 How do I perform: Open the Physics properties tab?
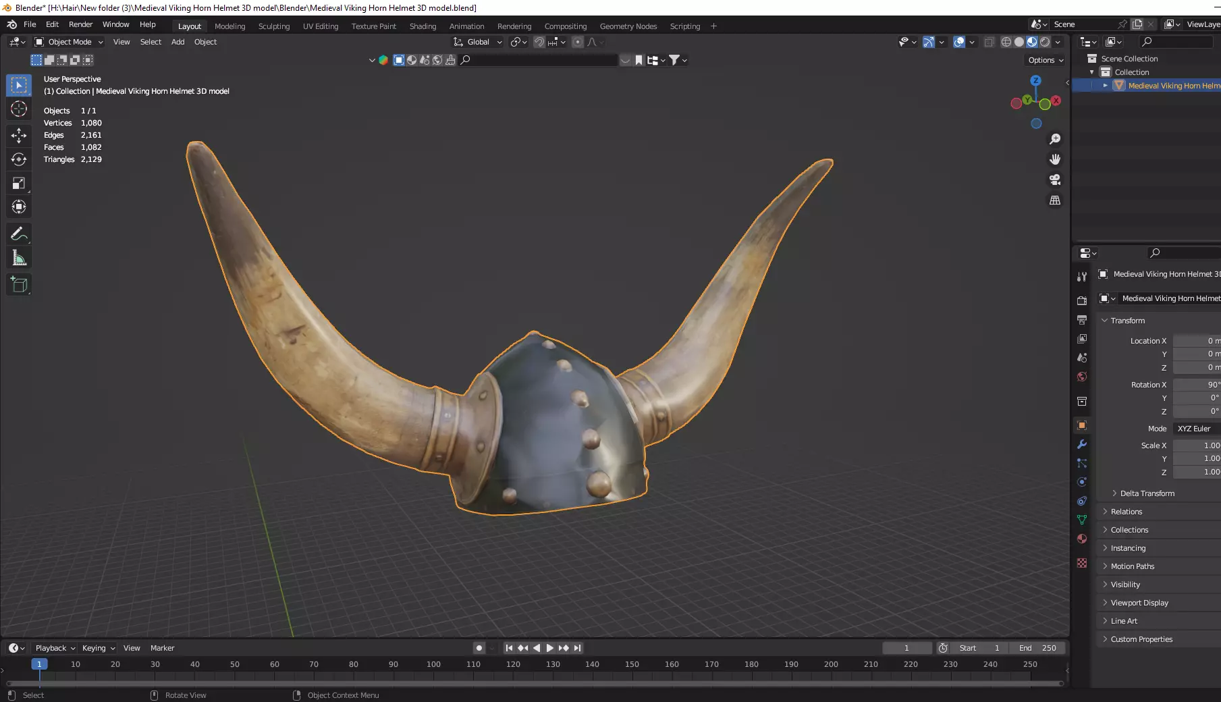(x=1082, y=482)
